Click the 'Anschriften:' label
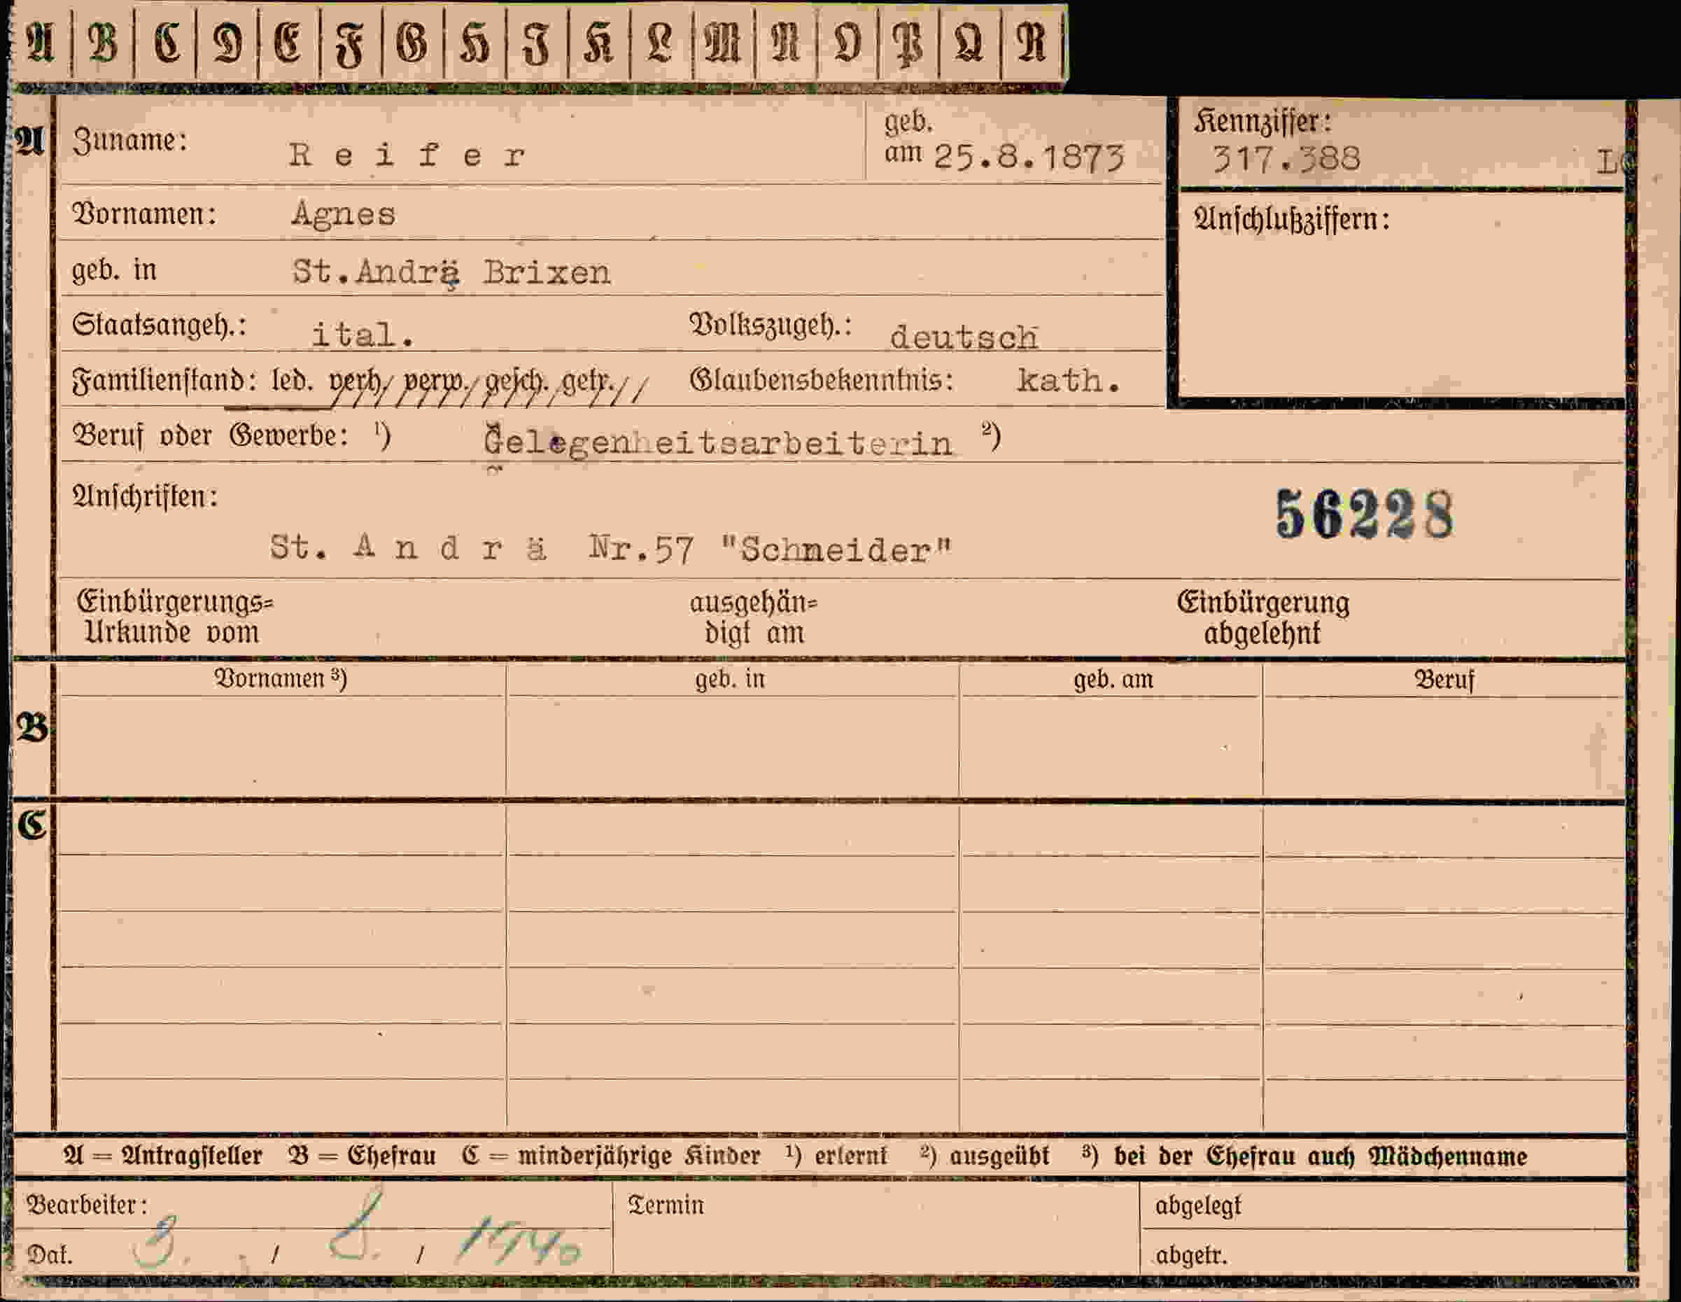The width and height of the screenshot is (1681, 1302). point(145,496)
